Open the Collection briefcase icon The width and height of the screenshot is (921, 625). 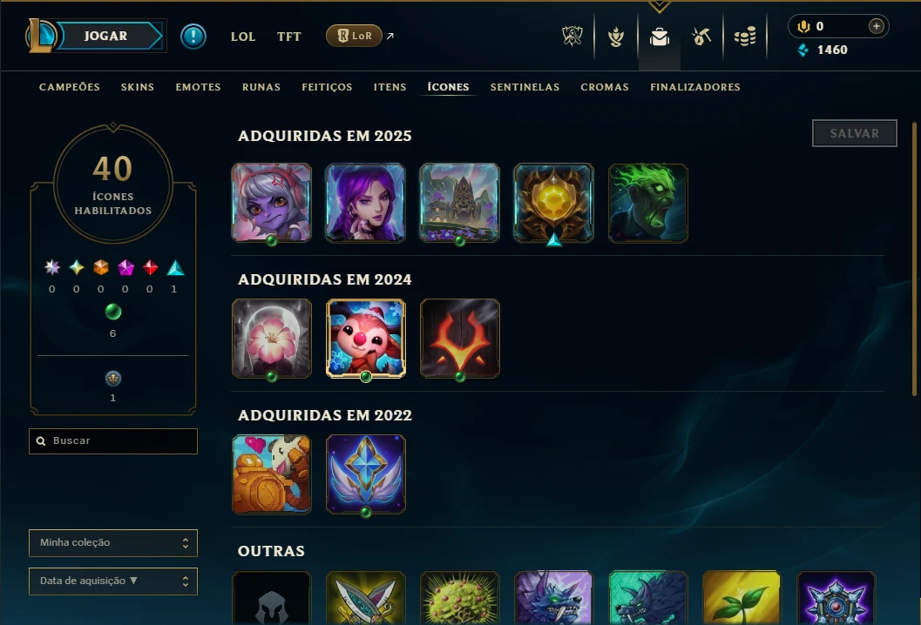[x=659, y=37]
